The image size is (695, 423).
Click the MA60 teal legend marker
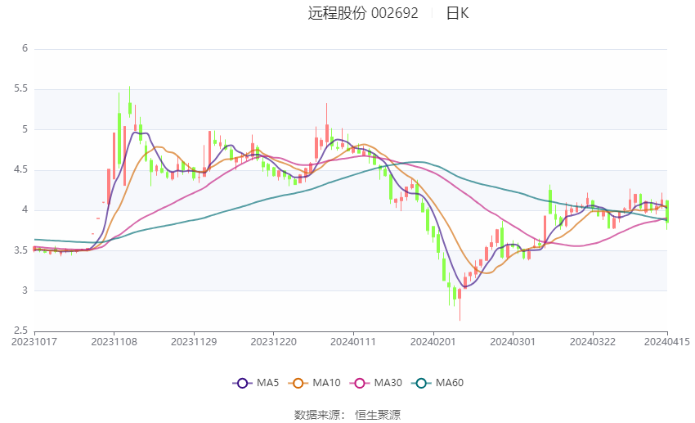(x=421, y=383)
